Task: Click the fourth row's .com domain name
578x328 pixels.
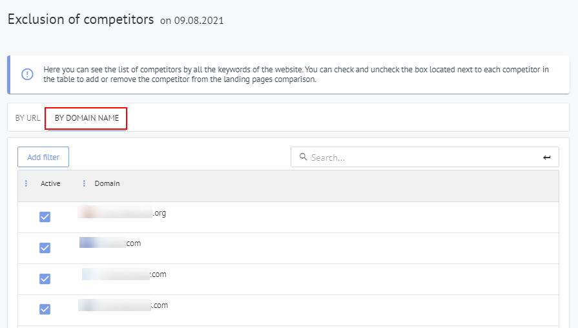Action: pyautogui.click(x=123, y=305)
